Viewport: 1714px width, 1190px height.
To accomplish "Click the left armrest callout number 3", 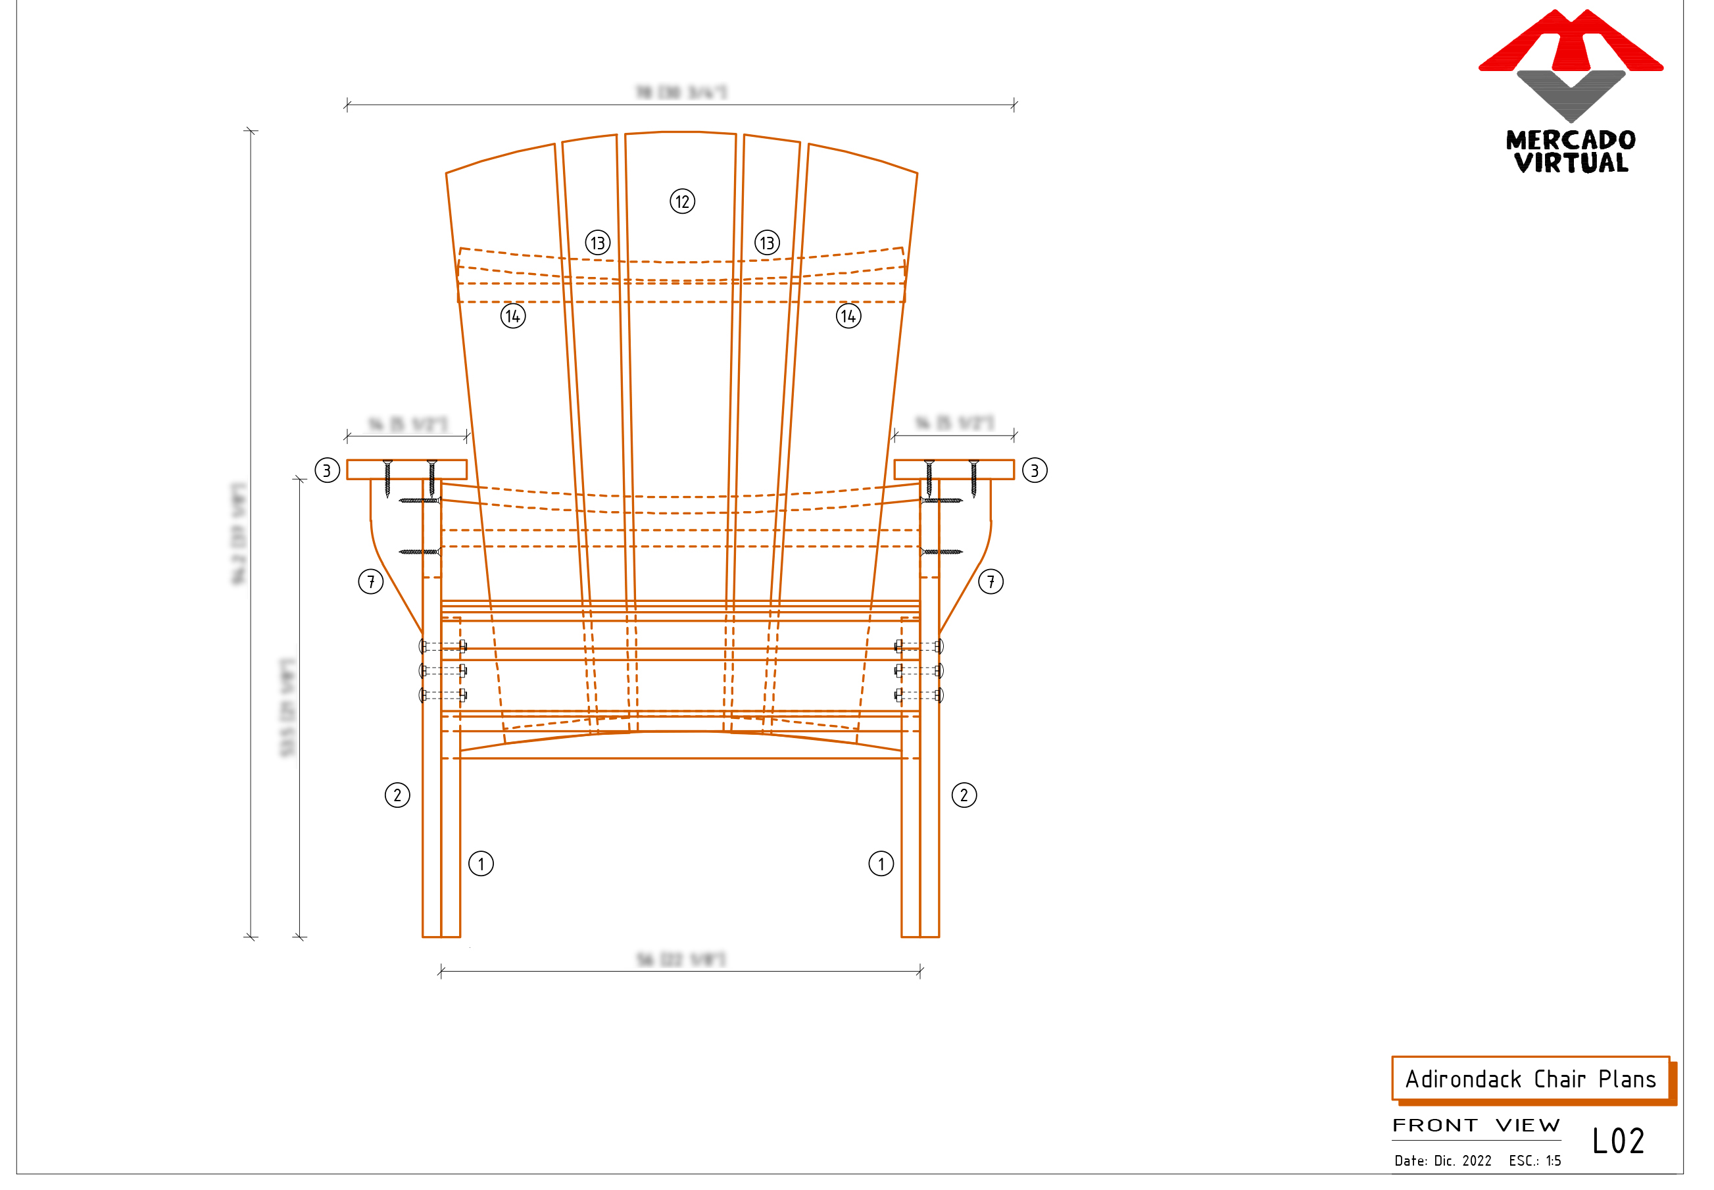I will [x=328, y=470].
